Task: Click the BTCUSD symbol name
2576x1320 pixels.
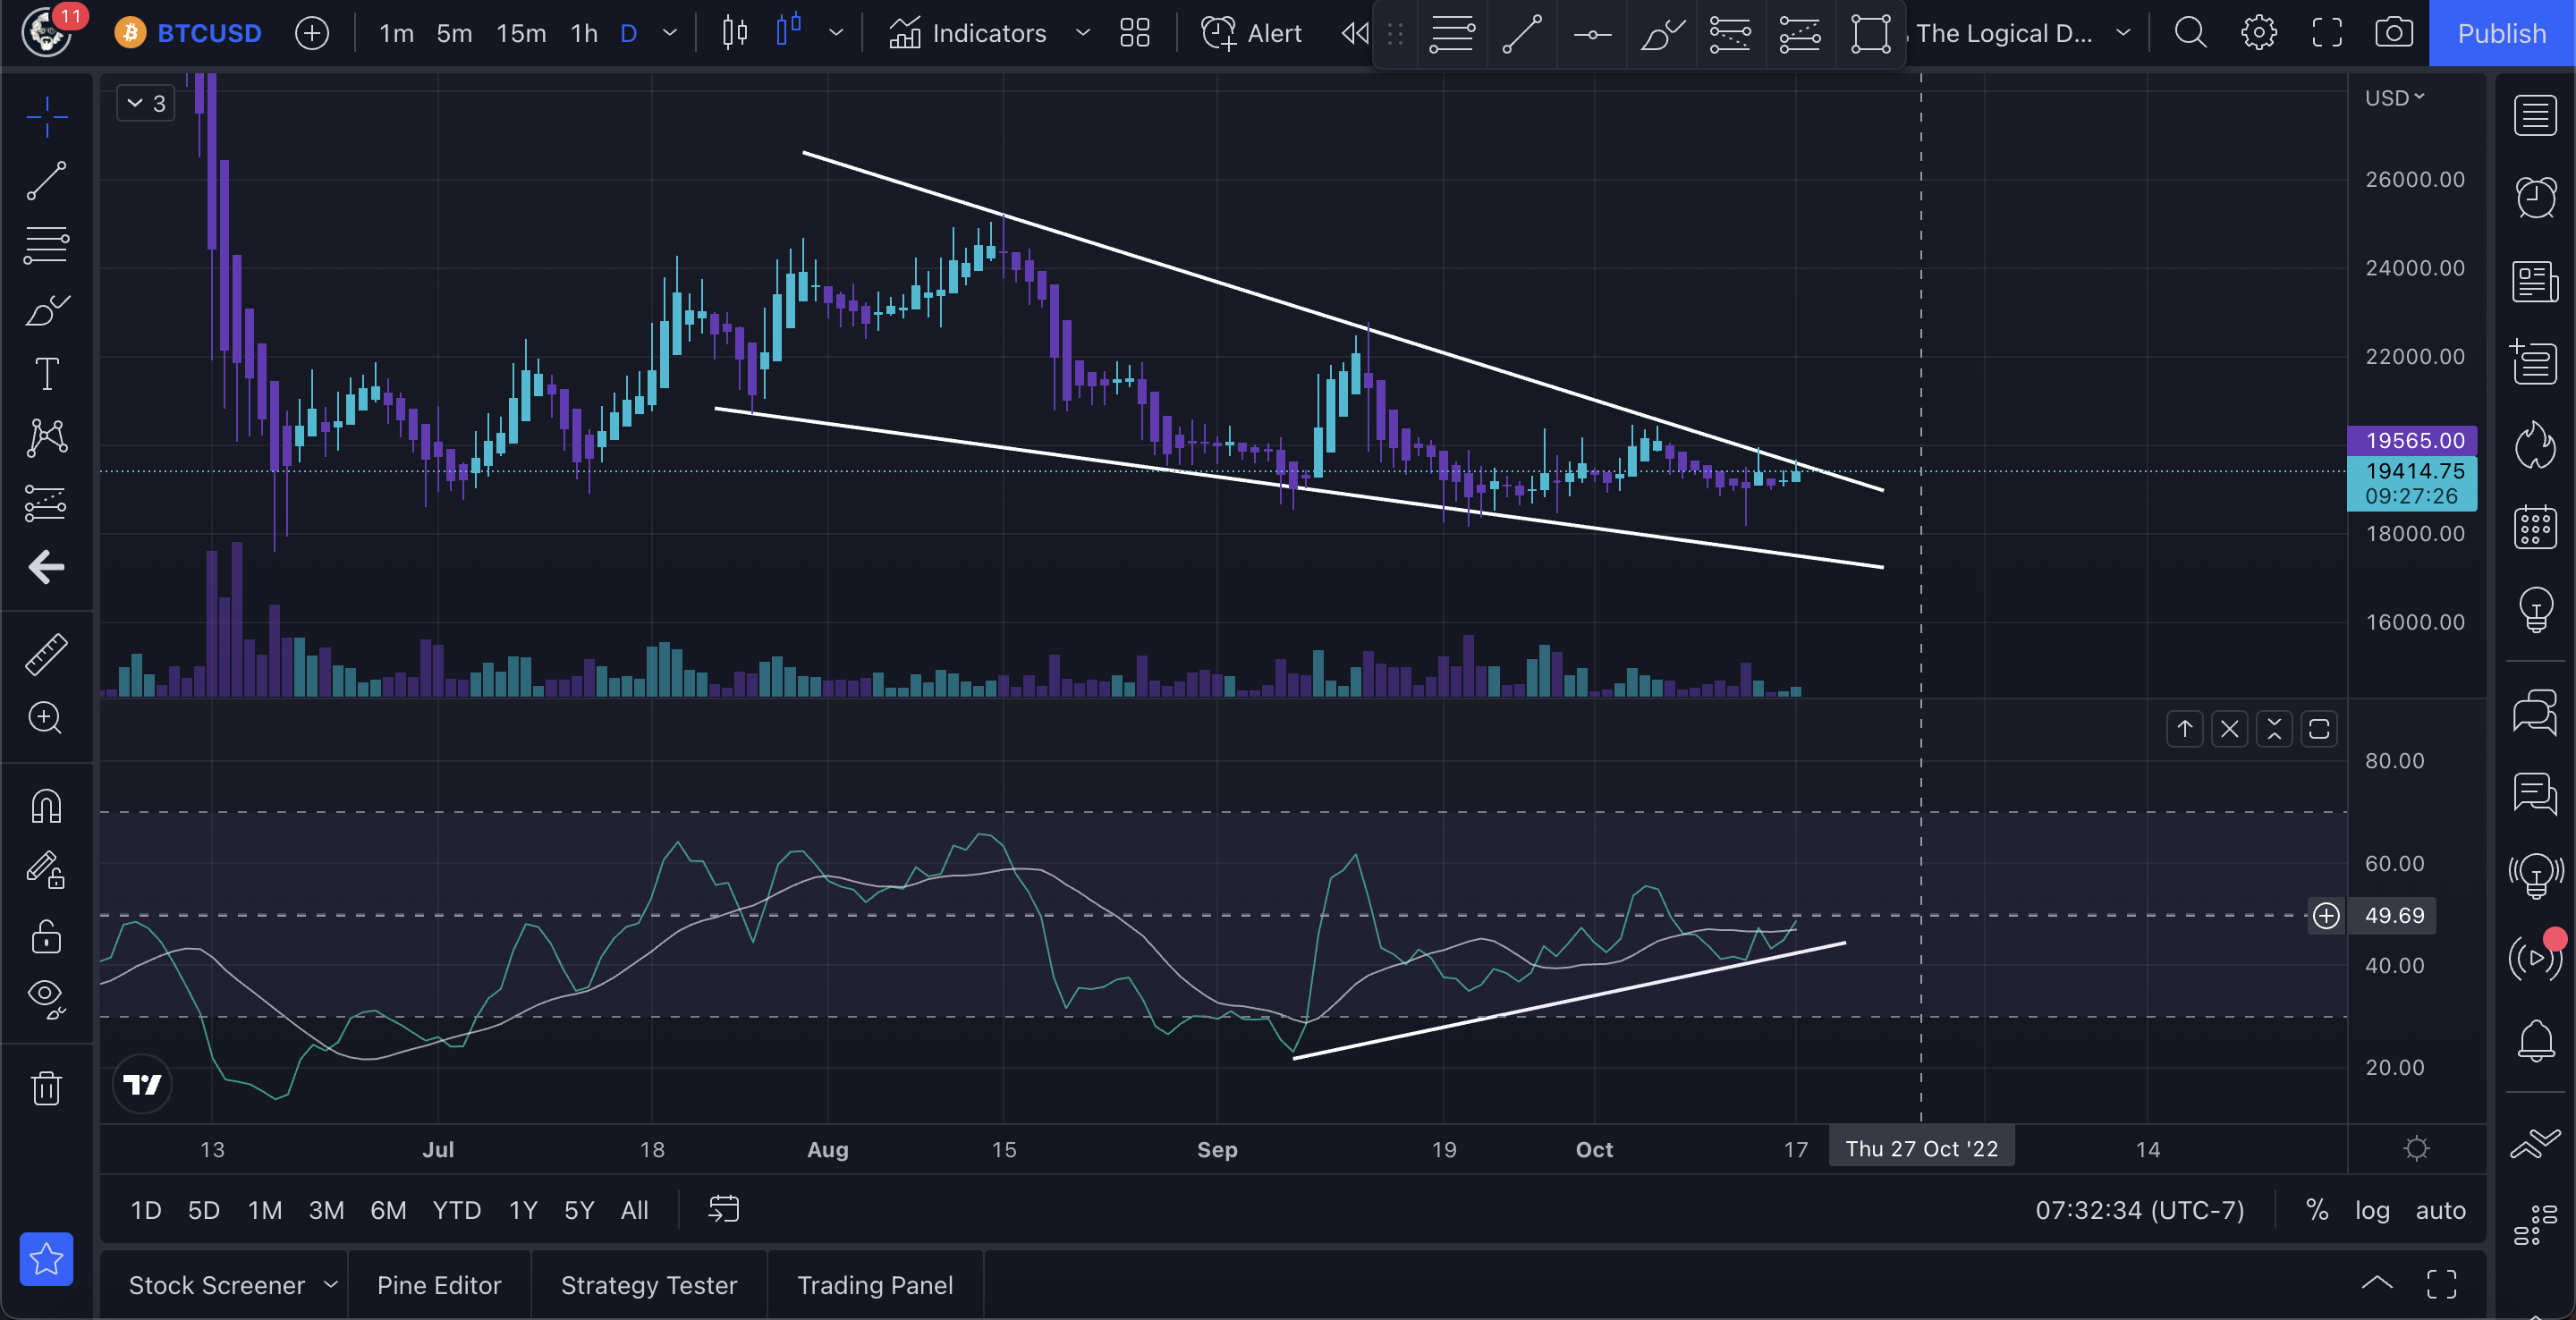Action: click(x=209, y=33)
